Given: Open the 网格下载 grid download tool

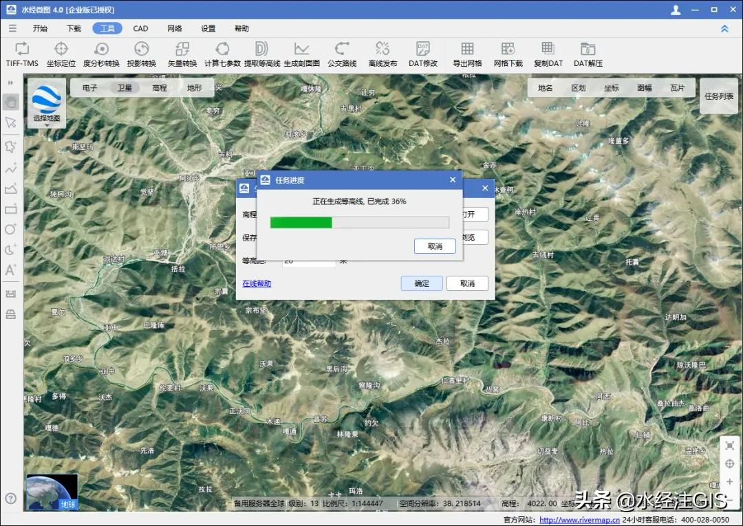Looking at the screenshot, I should click(508, 54).
